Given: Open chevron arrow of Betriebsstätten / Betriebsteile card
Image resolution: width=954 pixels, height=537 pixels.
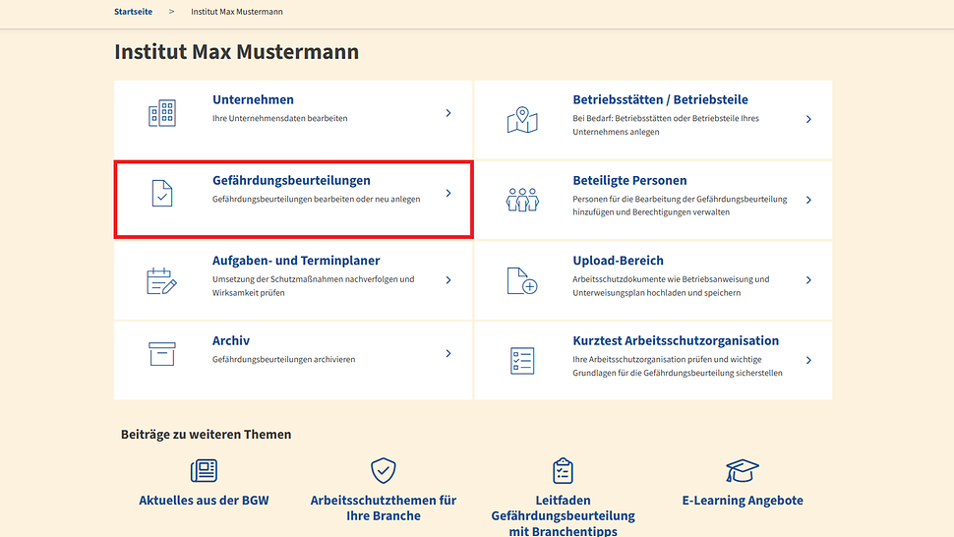Looking at the screenshot, I should pos(808,119).
